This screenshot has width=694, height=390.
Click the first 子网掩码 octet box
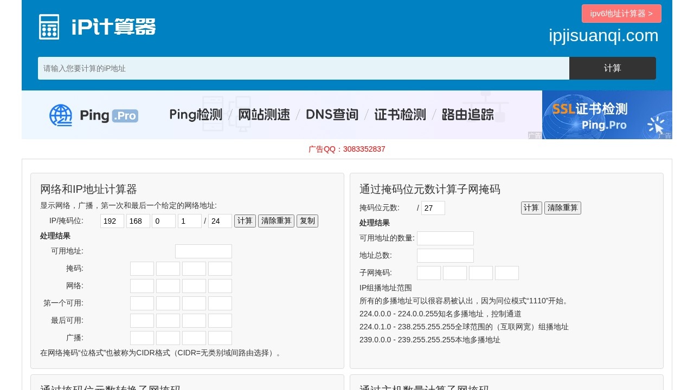point(428,272)
